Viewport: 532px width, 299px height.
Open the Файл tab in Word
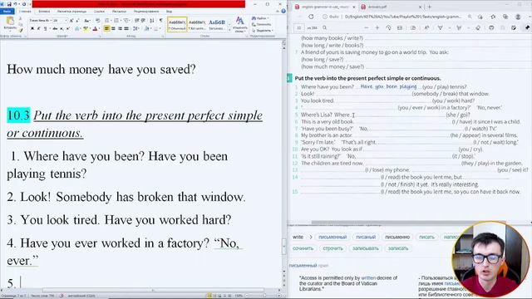click(7, 11)
